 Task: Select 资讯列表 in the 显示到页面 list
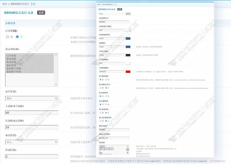30,59
